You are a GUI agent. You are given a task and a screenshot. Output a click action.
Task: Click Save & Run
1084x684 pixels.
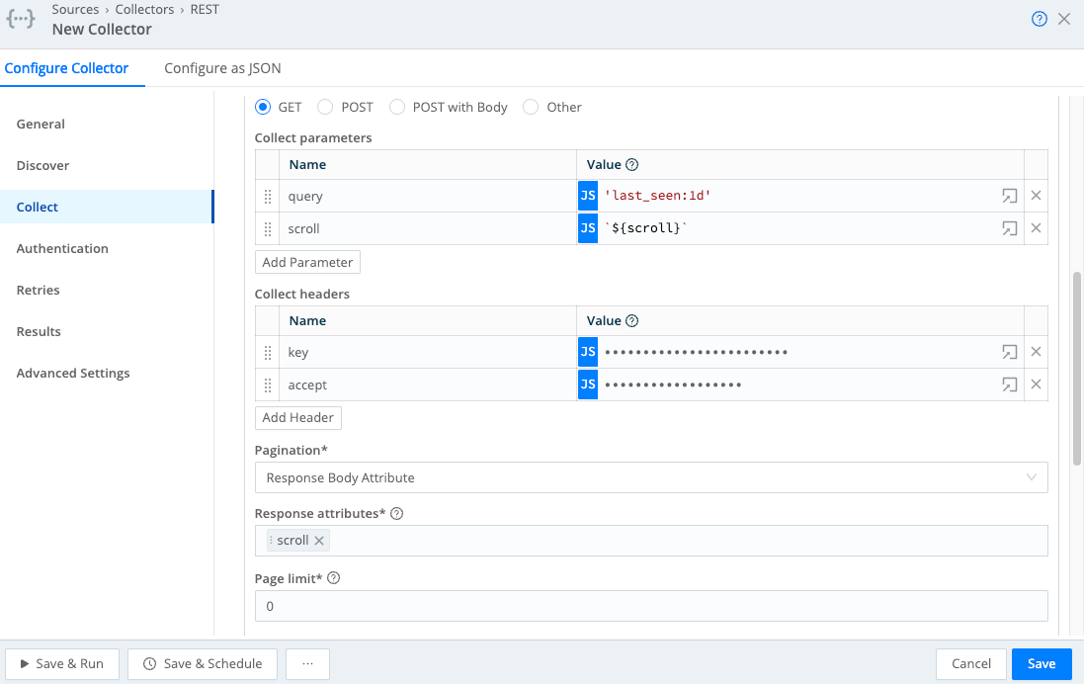click(62, 663)
